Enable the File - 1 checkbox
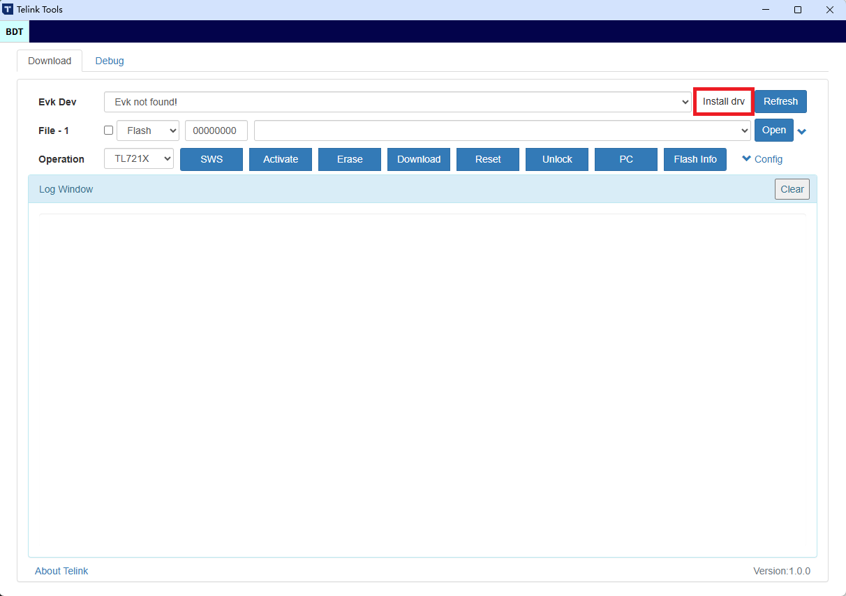The image size is (846, 596). pos(108,131)
